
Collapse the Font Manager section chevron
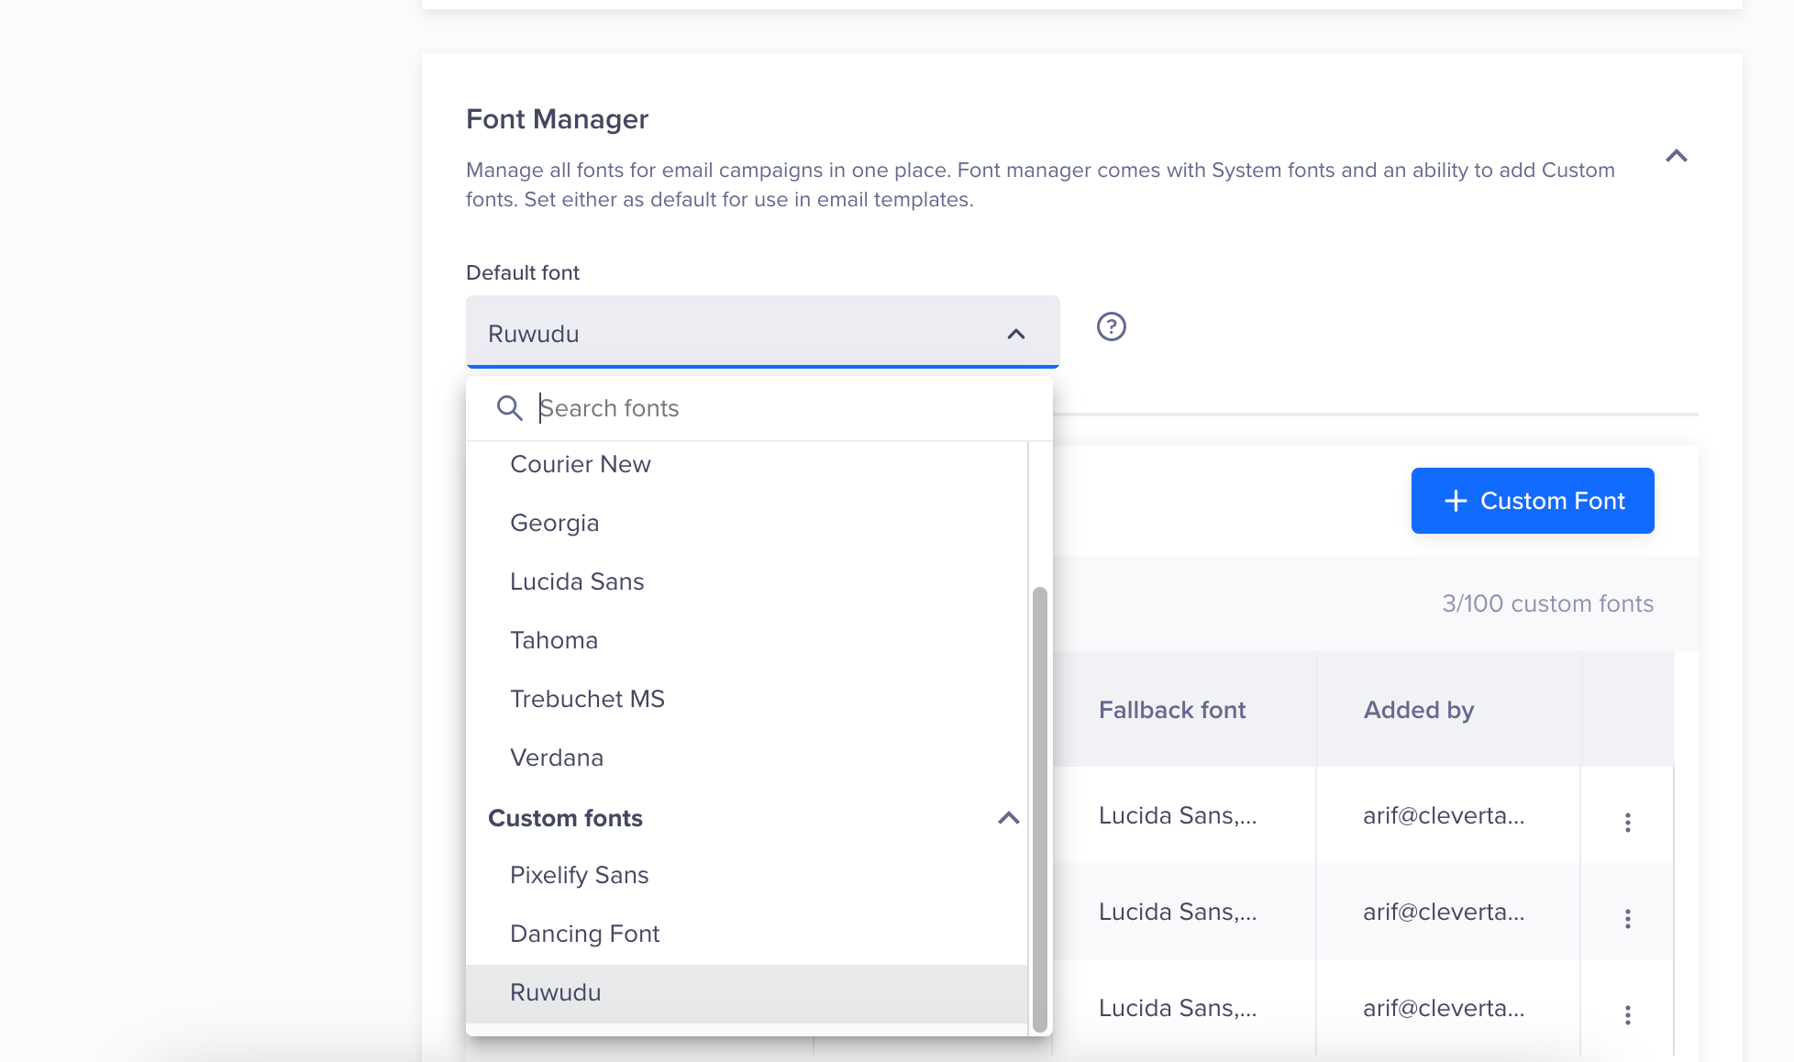(x=1676, y=156)
